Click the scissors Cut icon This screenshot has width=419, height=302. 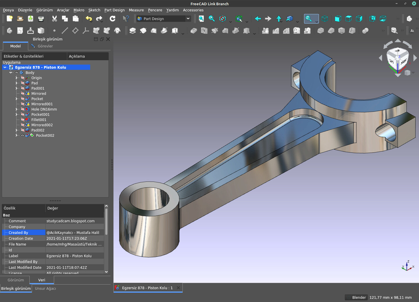point(54,19)
